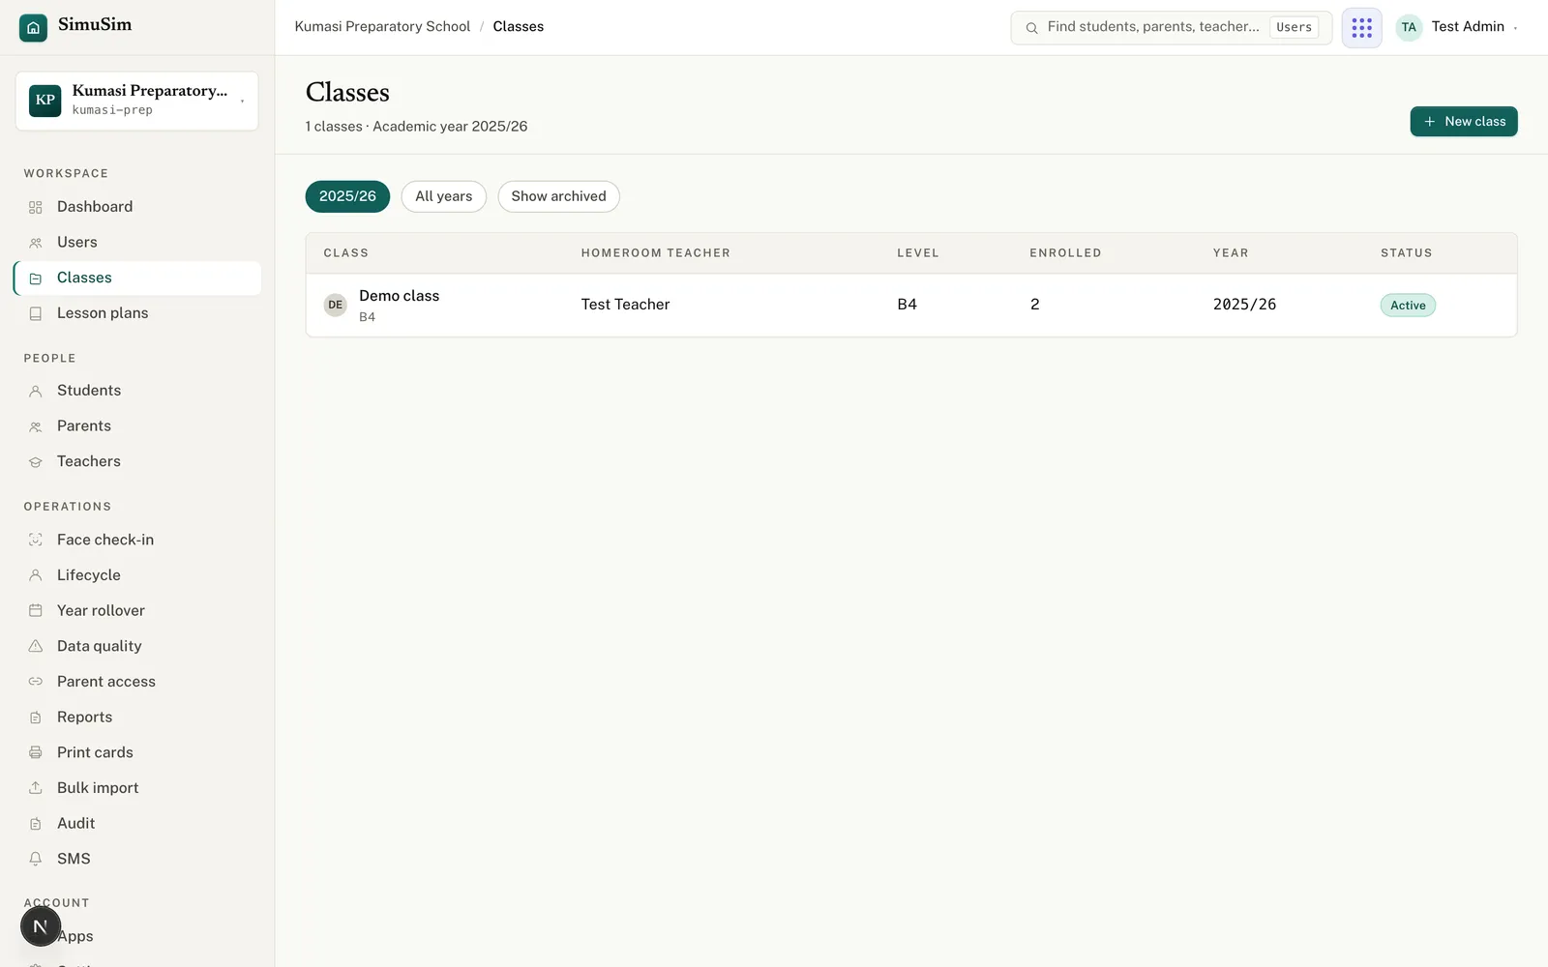Select the All years filter chip
This screenshot has height=967, width=1548.
[443, 196]
